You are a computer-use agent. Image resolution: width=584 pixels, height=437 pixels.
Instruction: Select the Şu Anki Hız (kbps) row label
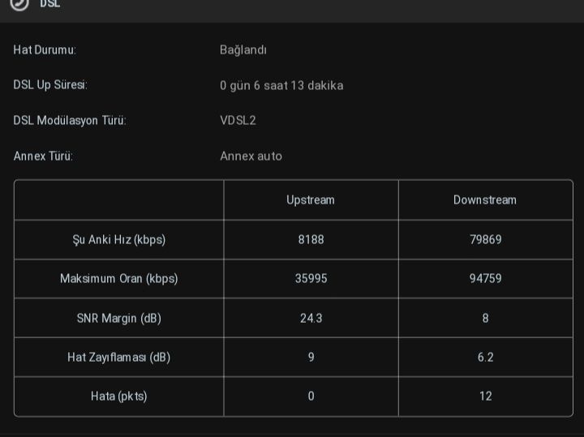click(119, 240)
